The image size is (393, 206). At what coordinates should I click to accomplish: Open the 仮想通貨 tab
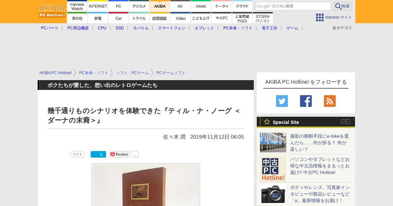pos(160,18)
